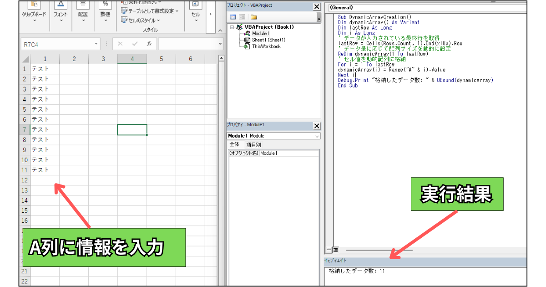
Task: Click the 格納したデータ数: 11 output line
Action: click(x=357, y=272)
